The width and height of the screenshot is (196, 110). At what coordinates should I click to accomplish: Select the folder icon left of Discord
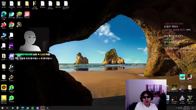point(4,57)
